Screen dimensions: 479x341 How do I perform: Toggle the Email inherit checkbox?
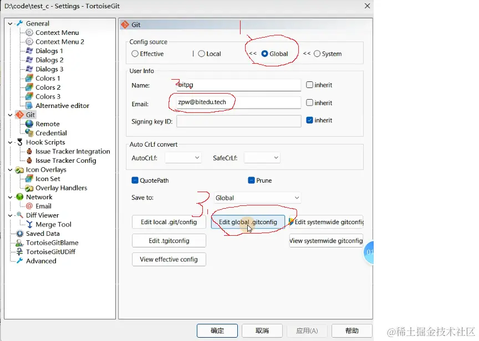point(309,102)
